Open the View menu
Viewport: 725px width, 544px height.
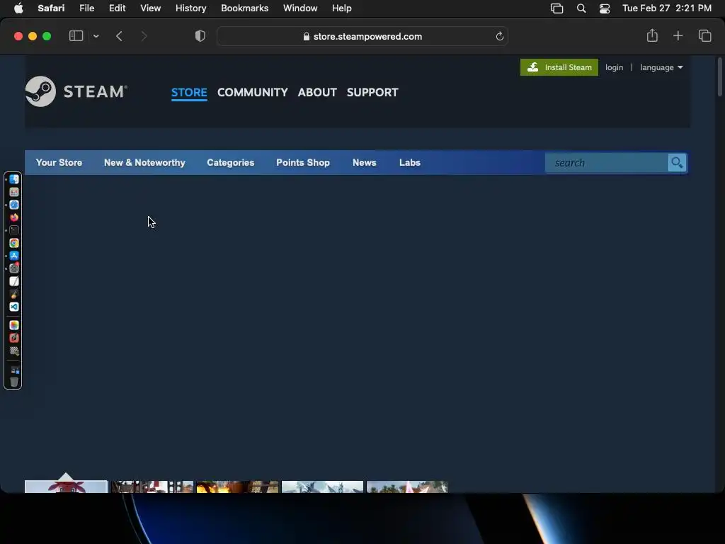150,8
